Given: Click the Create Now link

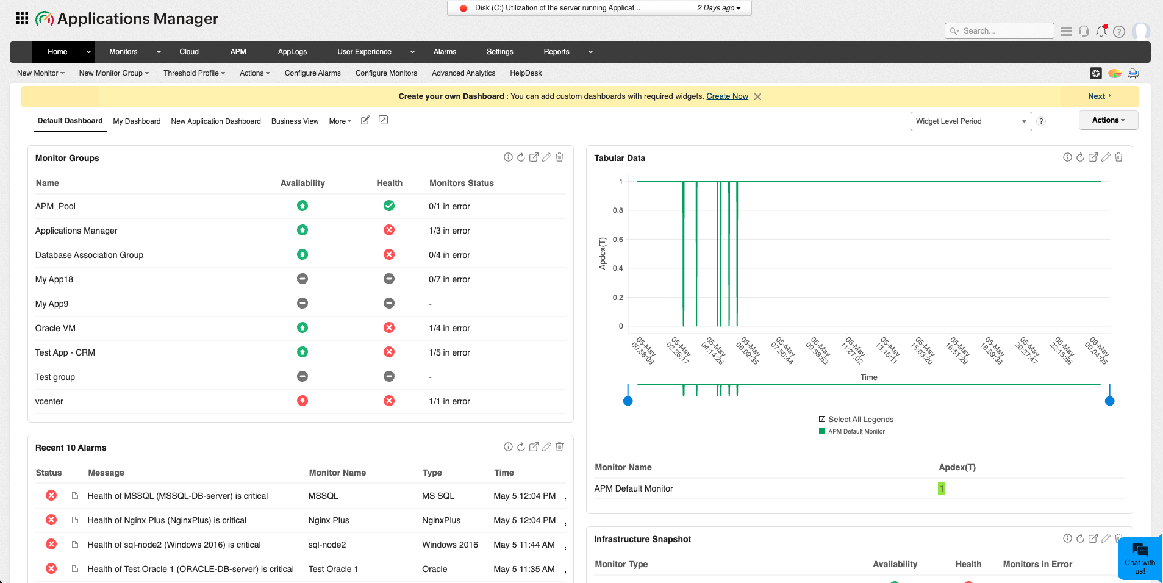Looking at the screenshot, I should pyautogui.click(x=727, y=96).
